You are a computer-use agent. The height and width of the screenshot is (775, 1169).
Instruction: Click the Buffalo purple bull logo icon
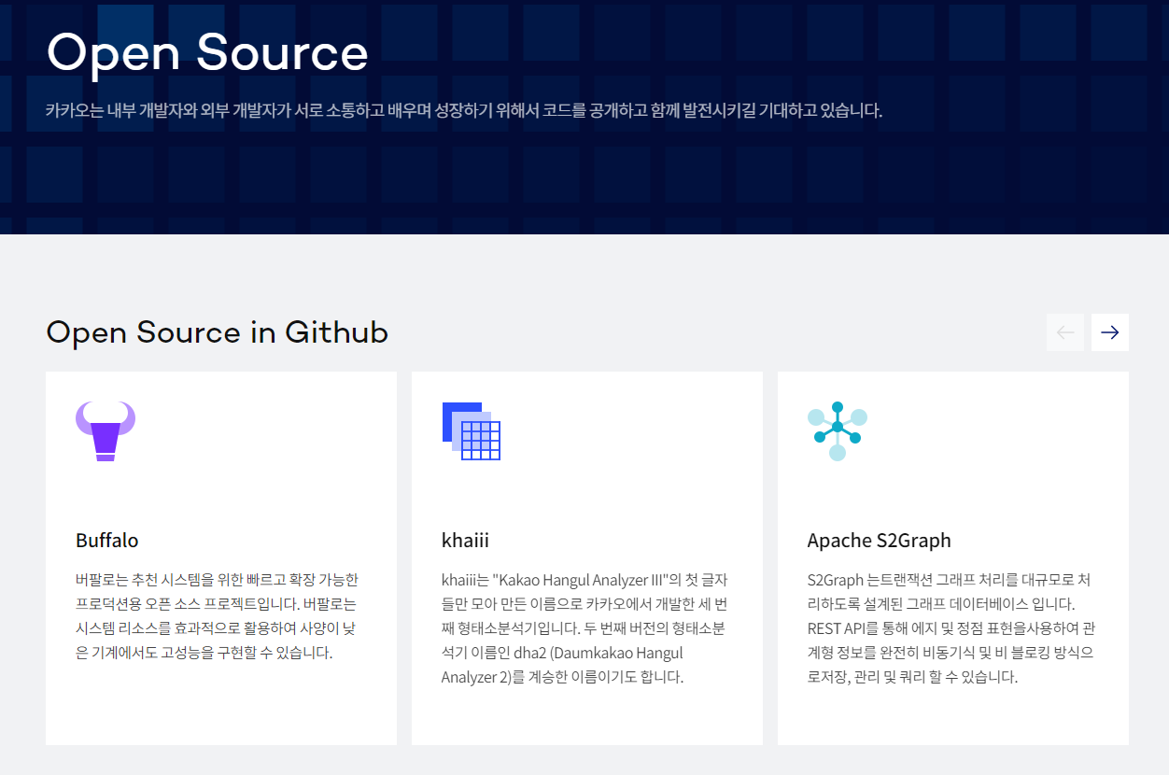click(106, 431)
